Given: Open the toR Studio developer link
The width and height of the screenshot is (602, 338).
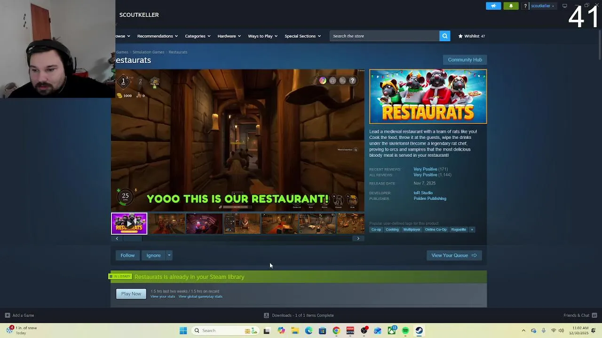Looking at the screenshot, I should click(423, 193).
